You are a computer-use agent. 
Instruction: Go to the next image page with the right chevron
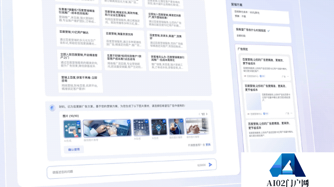click(x=206, y=114)
